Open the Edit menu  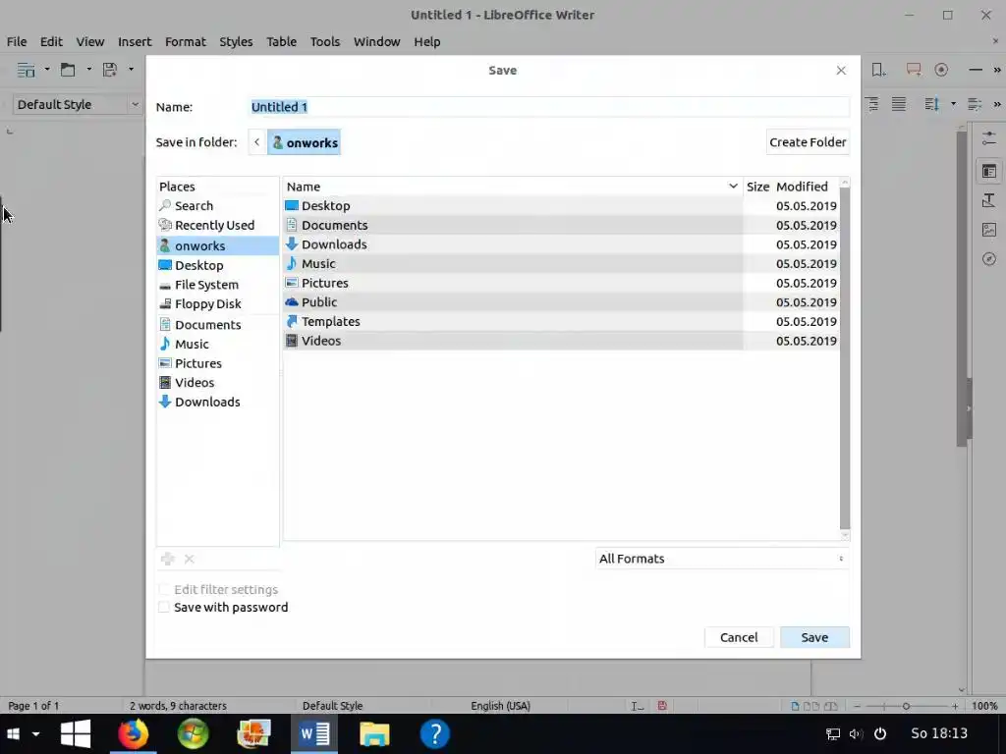coord(51,41)
